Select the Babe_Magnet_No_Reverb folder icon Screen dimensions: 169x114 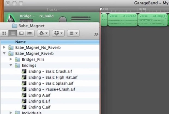[11, 47]
